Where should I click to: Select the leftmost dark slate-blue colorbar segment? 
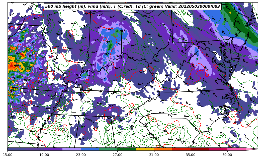click(17, 149)
